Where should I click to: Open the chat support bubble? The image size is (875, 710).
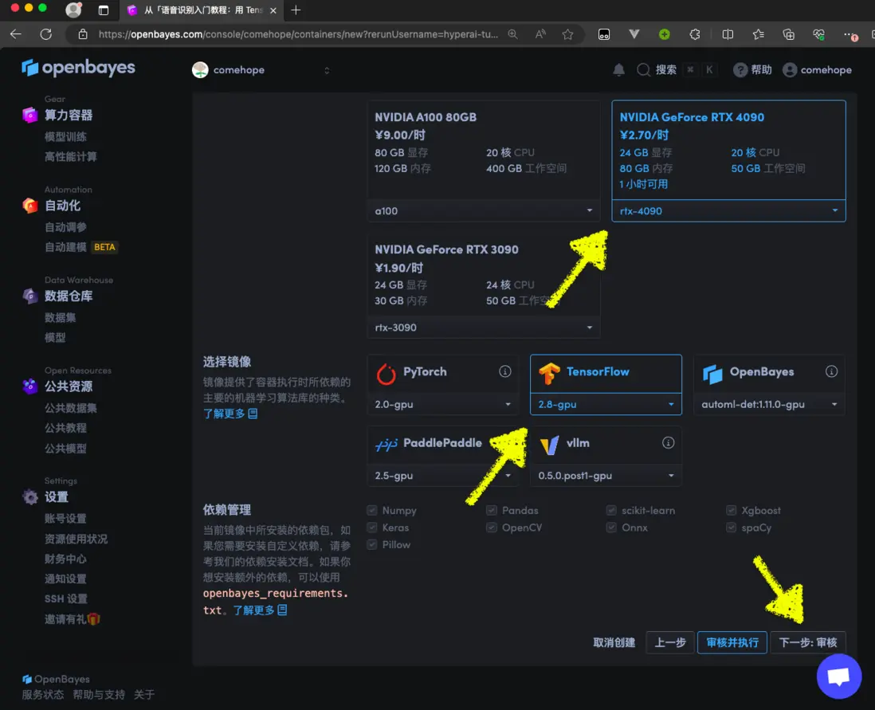838,676
